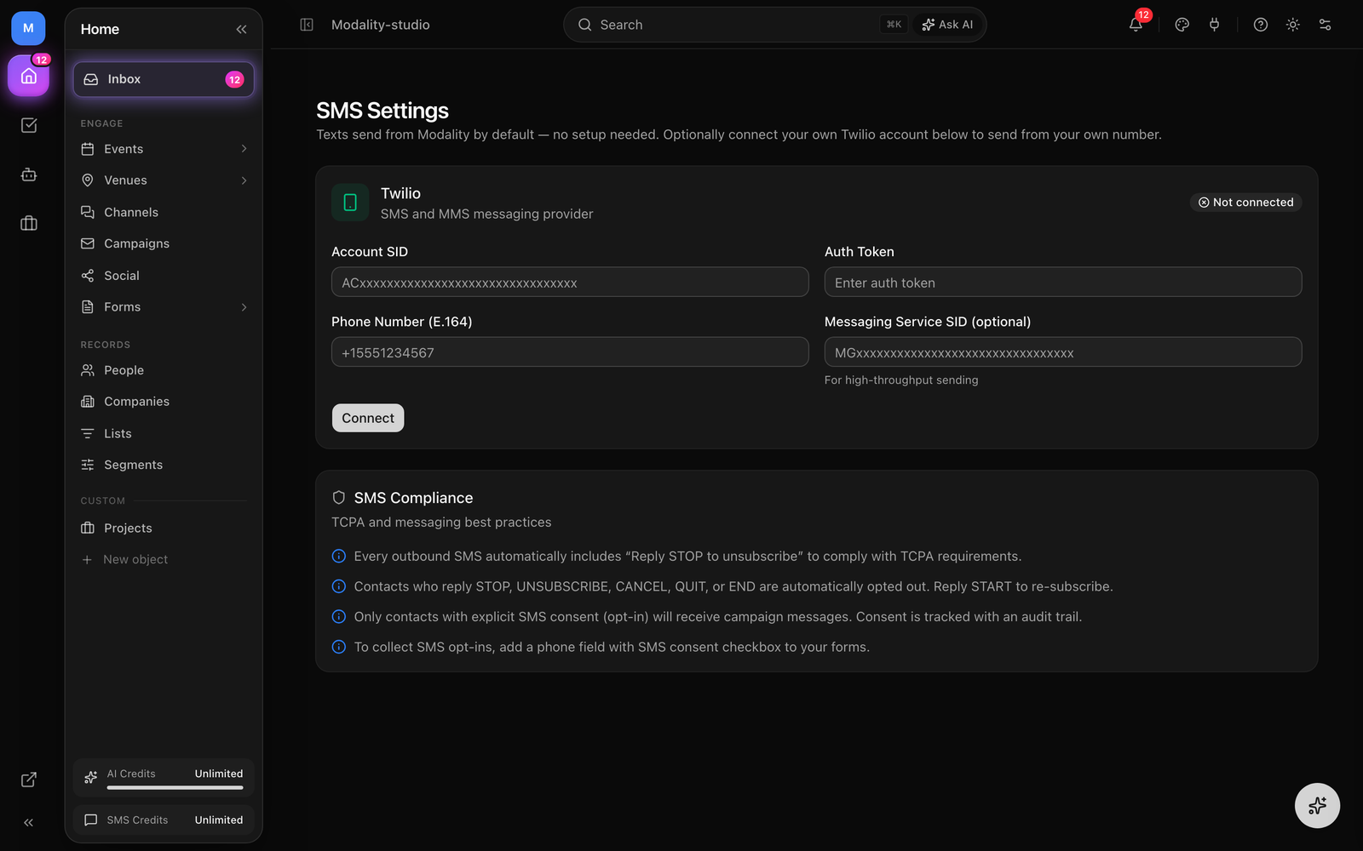Click the Twilio phone logo icon

pyautogui.click(x=350, y=203)
